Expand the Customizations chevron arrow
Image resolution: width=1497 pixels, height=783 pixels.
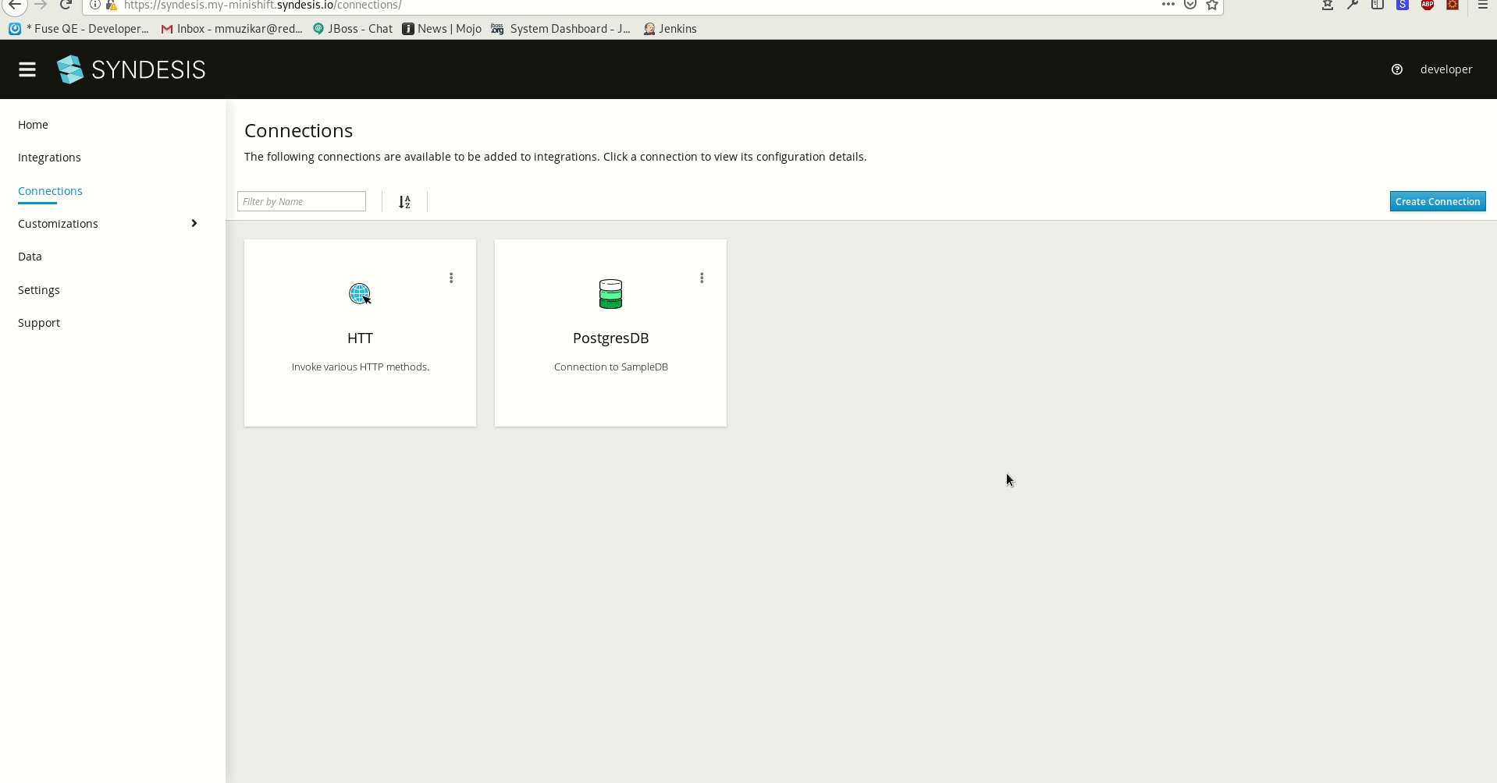coord(194,224)
